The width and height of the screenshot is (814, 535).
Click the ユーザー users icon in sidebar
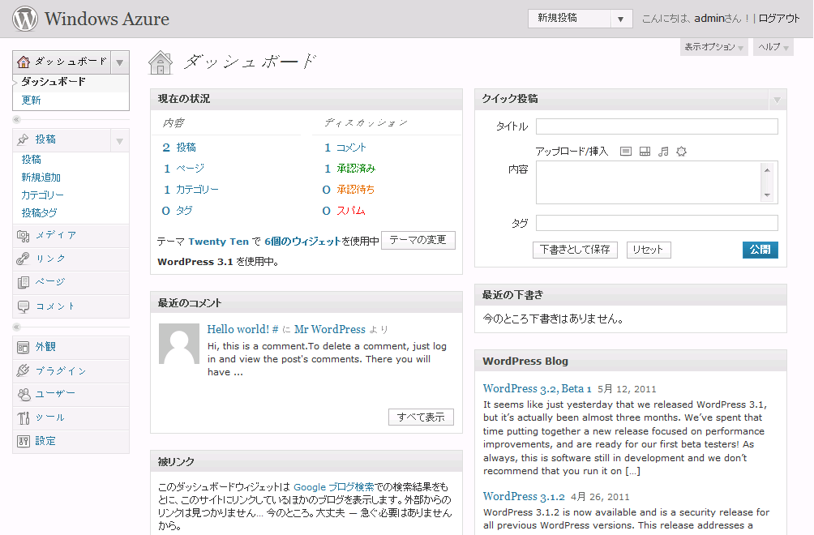24,395
